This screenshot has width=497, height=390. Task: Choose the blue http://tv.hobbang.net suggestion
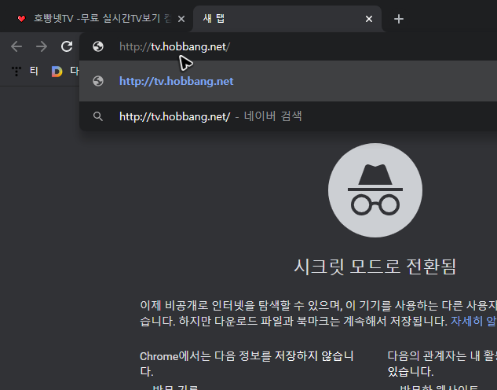288,81
